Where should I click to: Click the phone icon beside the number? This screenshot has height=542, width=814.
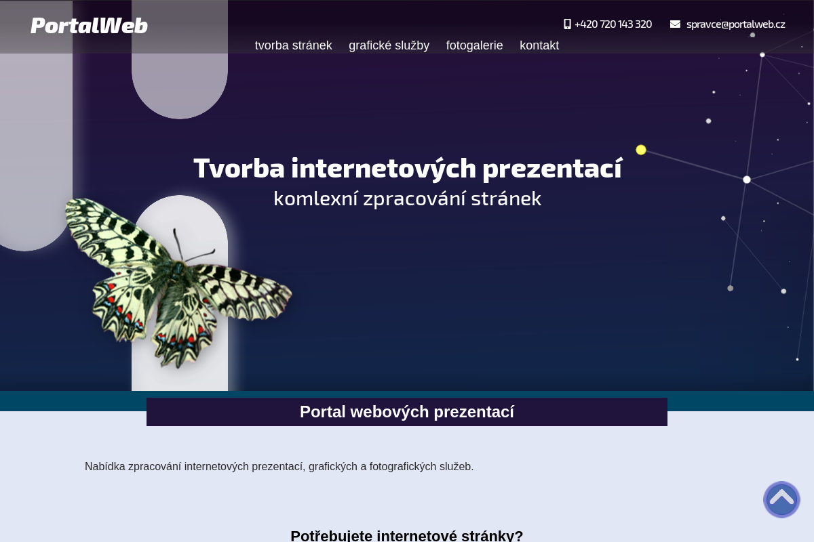coord(567,24)
